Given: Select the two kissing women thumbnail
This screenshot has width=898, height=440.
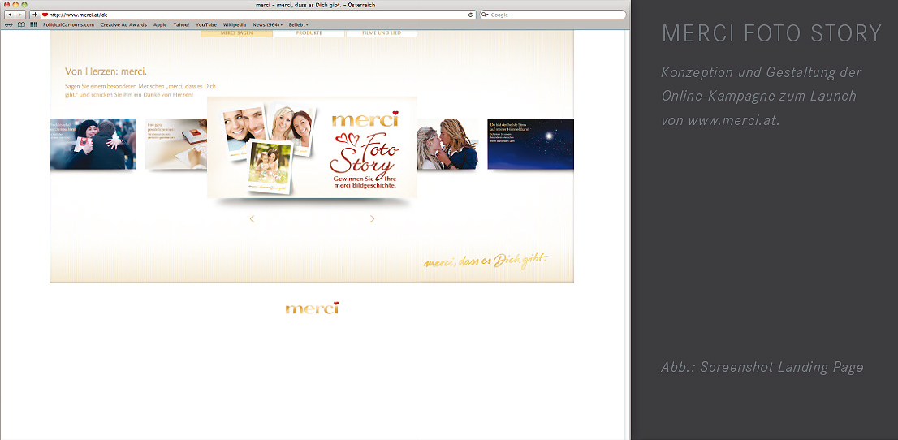Looking at the screenshot, I should [x=447, y=144].
